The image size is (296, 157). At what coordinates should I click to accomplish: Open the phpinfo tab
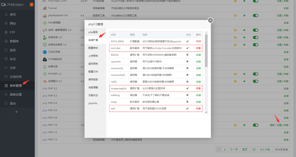(95, 103)
